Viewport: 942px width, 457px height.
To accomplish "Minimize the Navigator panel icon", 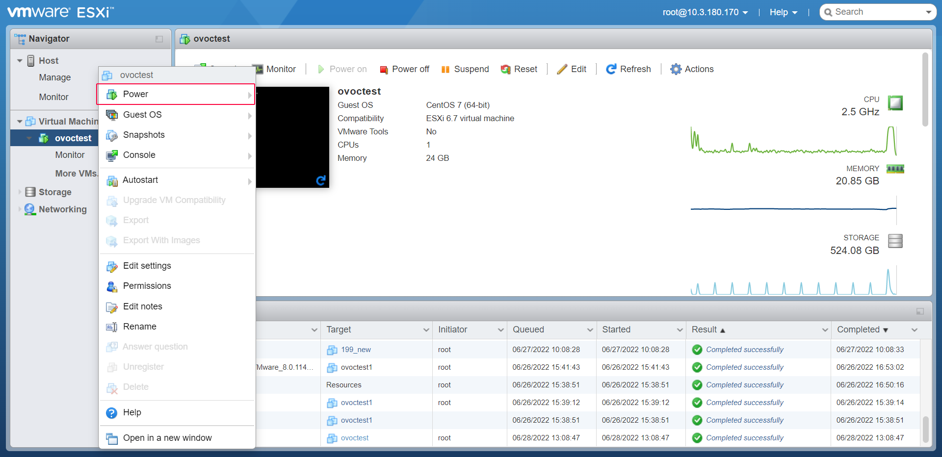I will coord(159,39).
